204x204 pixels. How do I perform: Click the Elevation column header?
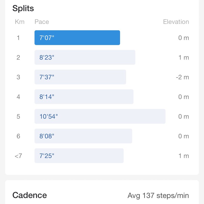point(176,22)
